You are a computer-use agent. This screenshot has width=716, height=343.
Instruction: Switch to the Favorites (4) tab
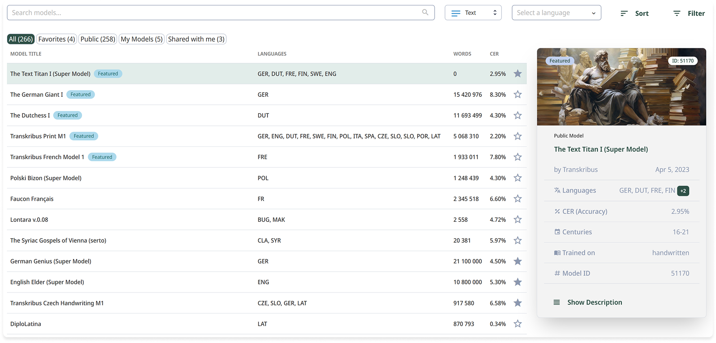(x=56, y=39)
